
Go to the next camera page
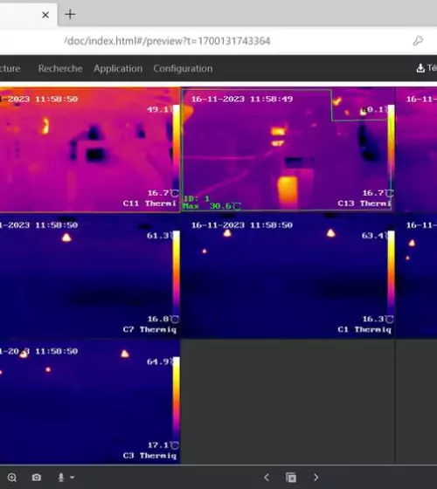coord(316,477)
